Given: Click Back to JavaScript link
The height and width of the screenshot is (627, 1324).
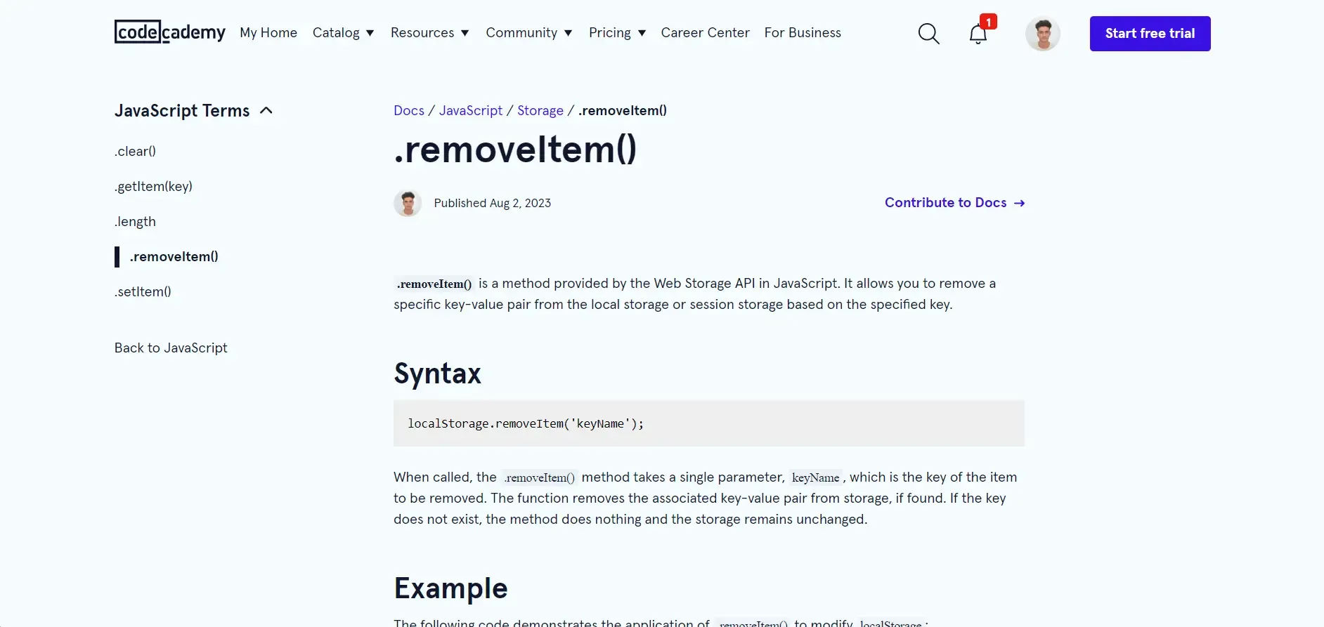Looking at the screenshot, I should [171, 348].
